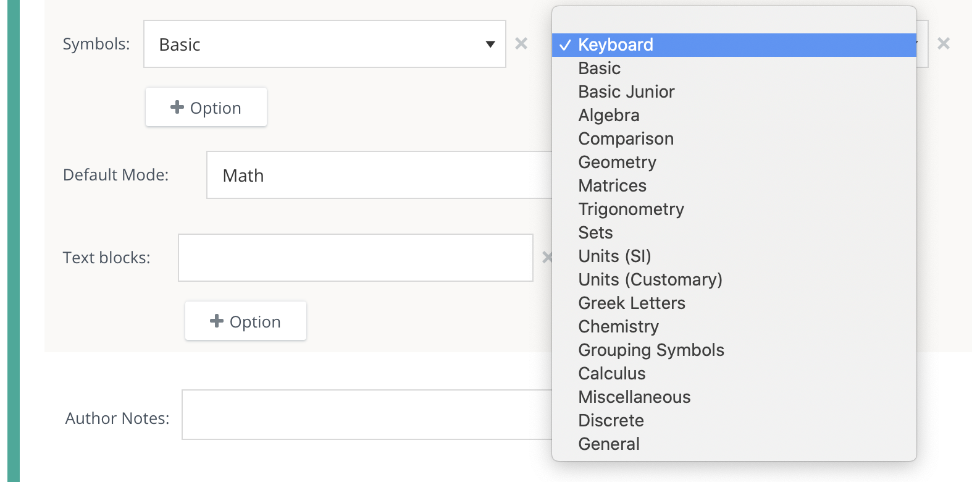972x482 pixels.
Task: Add a new Symbols option
Action: [206, 108]
